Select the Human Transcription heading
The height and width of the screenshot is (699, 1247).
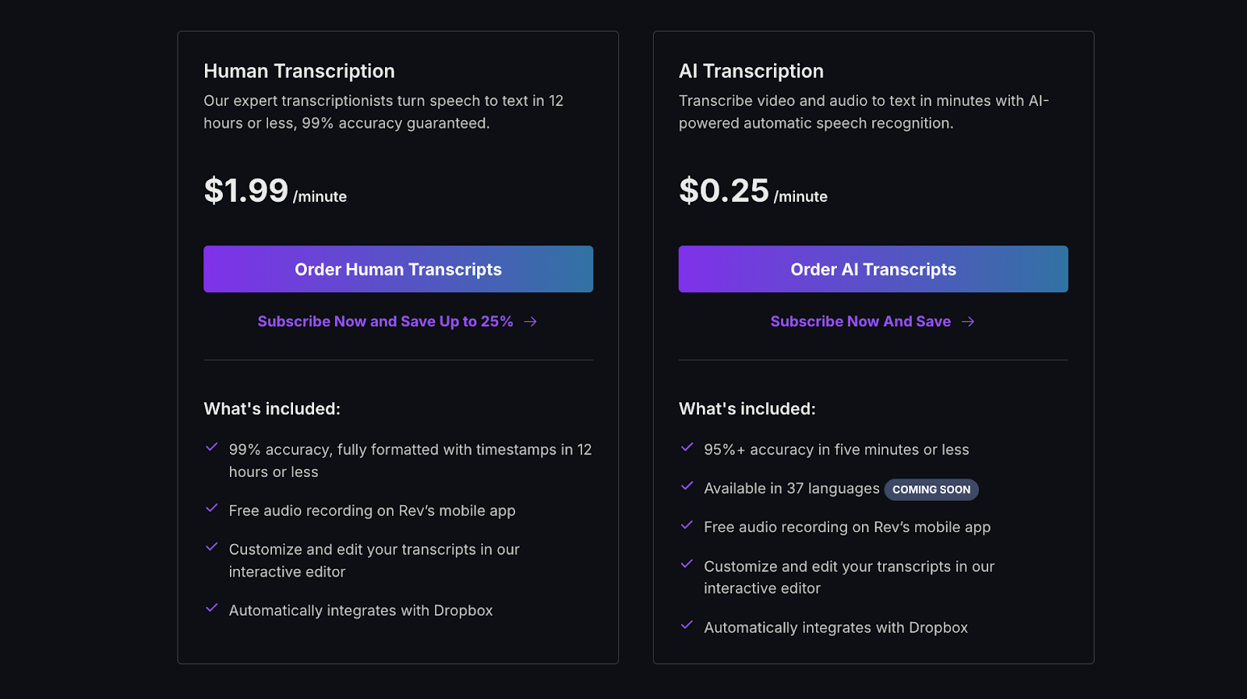(299, 71)
